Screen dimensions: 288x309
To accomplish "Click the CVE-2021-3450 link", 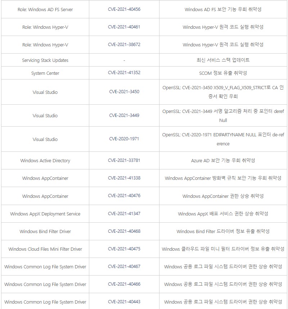I will 124,91.
